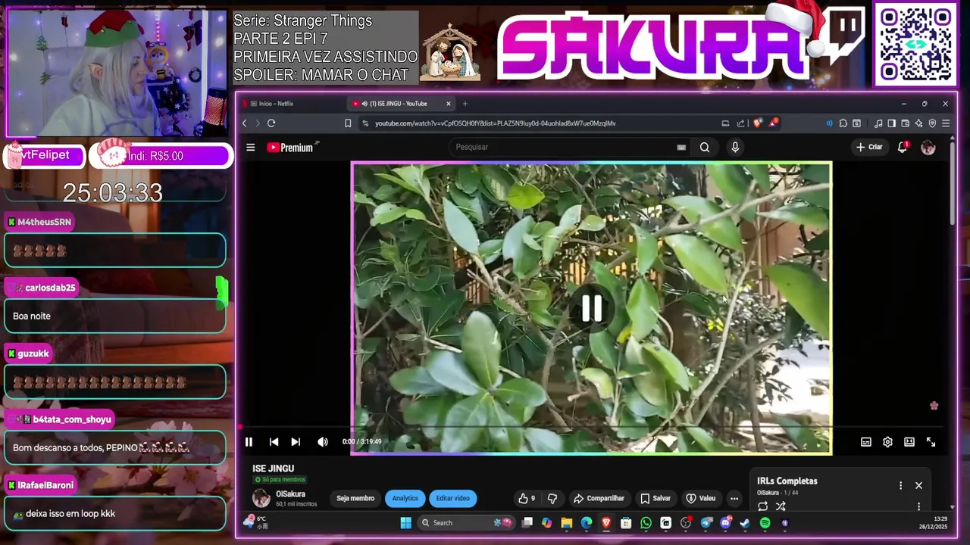
Task: Click the Compartilhar share button
Action: coord(599,498)
